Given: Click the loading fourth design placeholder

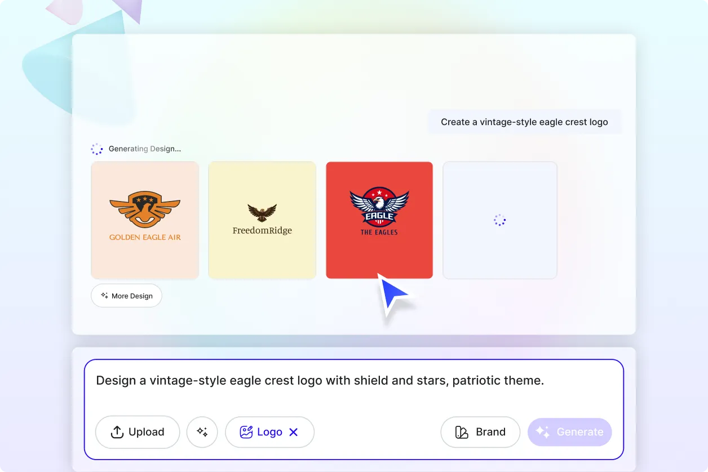Looking at the screenshot, I should tap(500, 220).
